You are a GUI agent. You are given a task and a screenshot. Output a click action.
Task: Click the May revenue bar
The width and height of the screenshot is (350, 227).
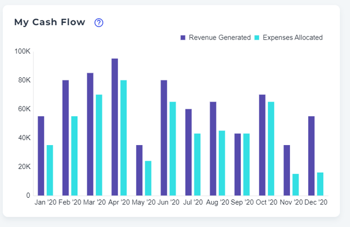pyautogui.click(x=139, y=170)
